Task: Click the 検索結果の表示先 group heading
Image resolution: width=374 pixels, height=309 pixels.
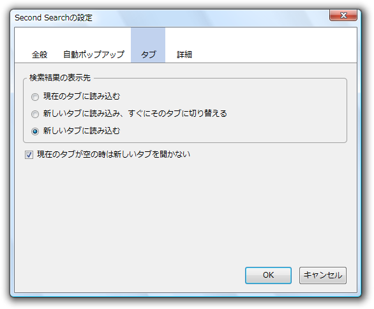Action: coord(60,77)
